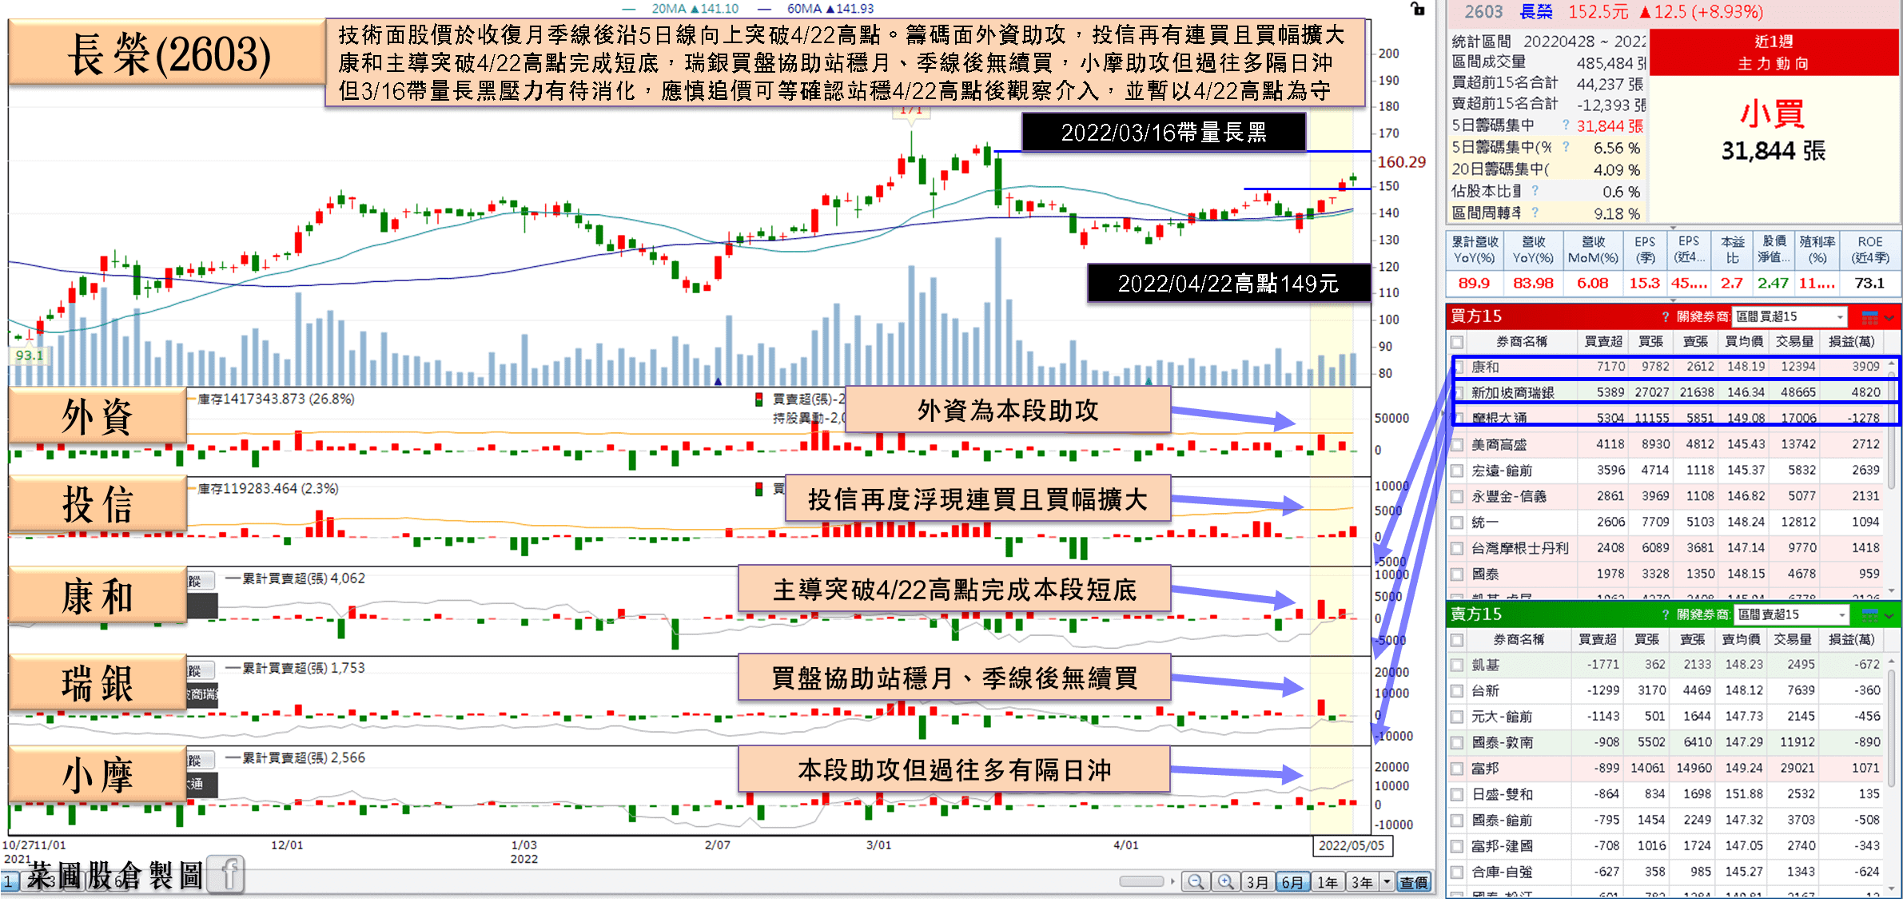This screenshot has width=1903, height=918.
Task: Click the 買方15 關鍵券商 help question mark
Action: coord(1666,317)
